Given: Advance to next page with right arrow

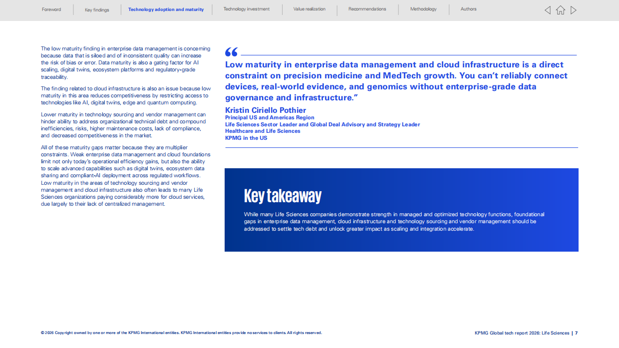Looking at the screenshot, I should 574,10.
